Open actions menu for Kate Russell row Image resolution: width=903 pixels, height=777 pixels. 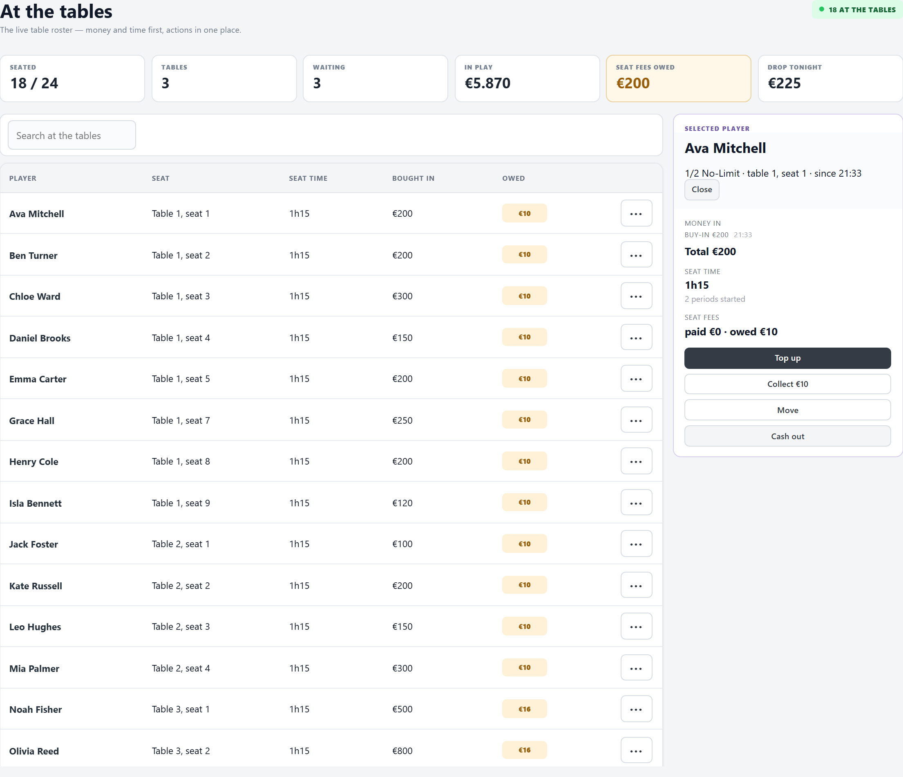click(636, 585)
